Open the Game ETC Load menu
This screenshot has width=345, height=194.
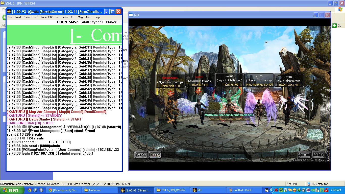click(50, 17)
